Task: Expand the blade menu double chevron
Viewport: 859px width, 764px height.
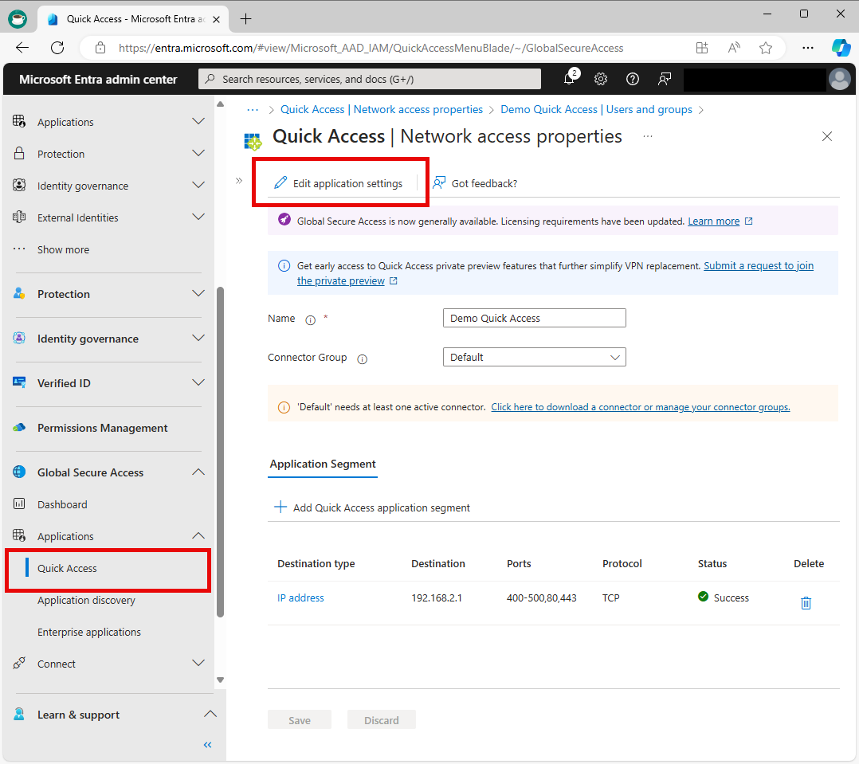Action: [x=239, y=180]
